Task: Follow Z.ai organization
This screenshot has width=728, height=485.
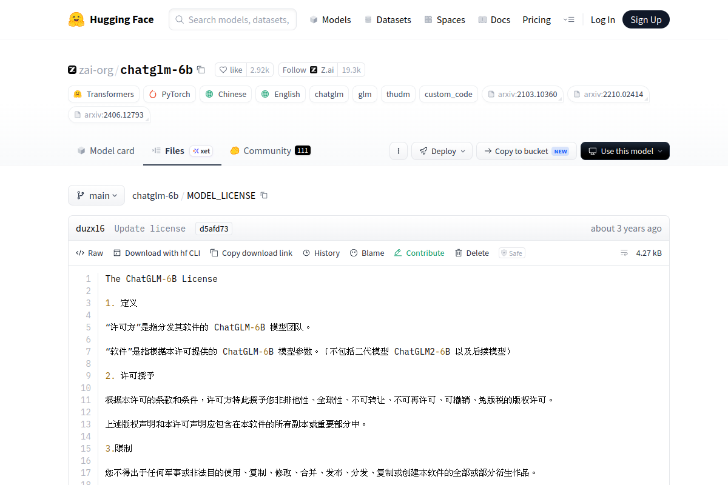Action: (308, 70)
